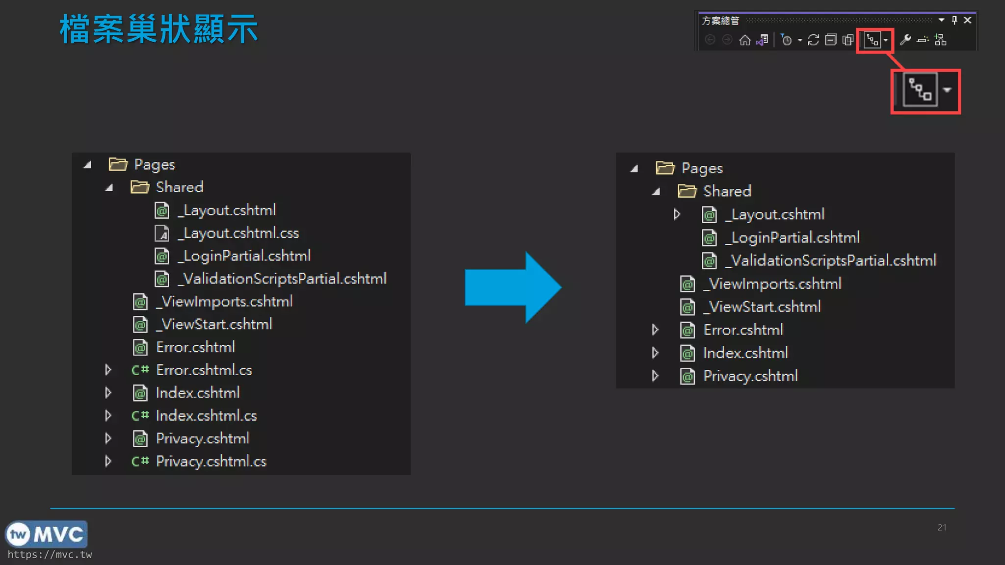Click the View Class Diagram icon
Image resolution: width=1005 pixels, height=565 pixels.
[x=940, y=40]
